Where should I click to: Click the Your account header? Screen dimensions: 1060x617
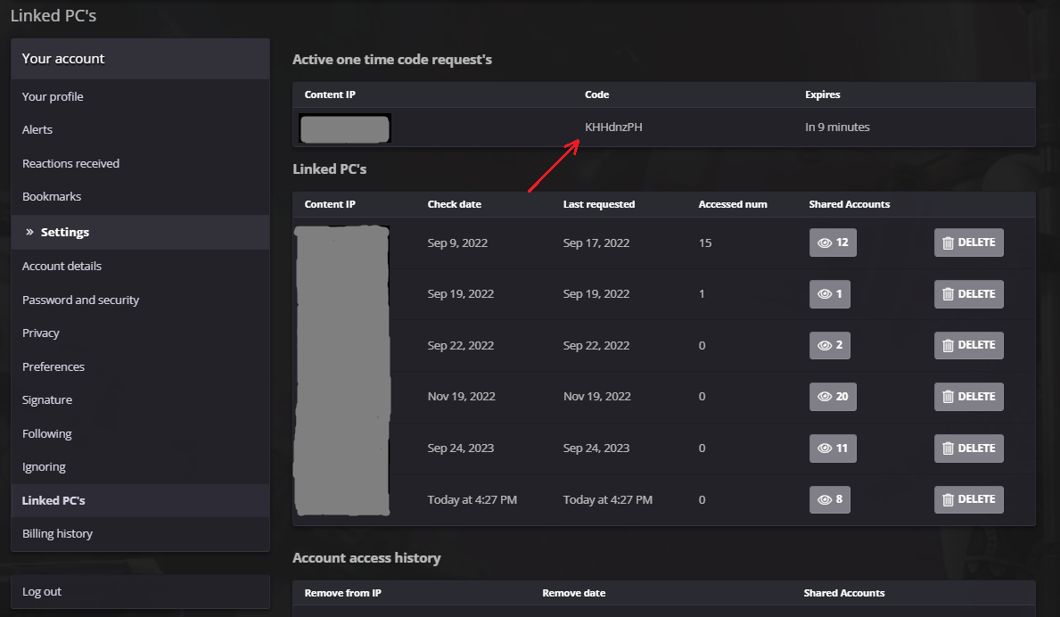coord(140,59)
